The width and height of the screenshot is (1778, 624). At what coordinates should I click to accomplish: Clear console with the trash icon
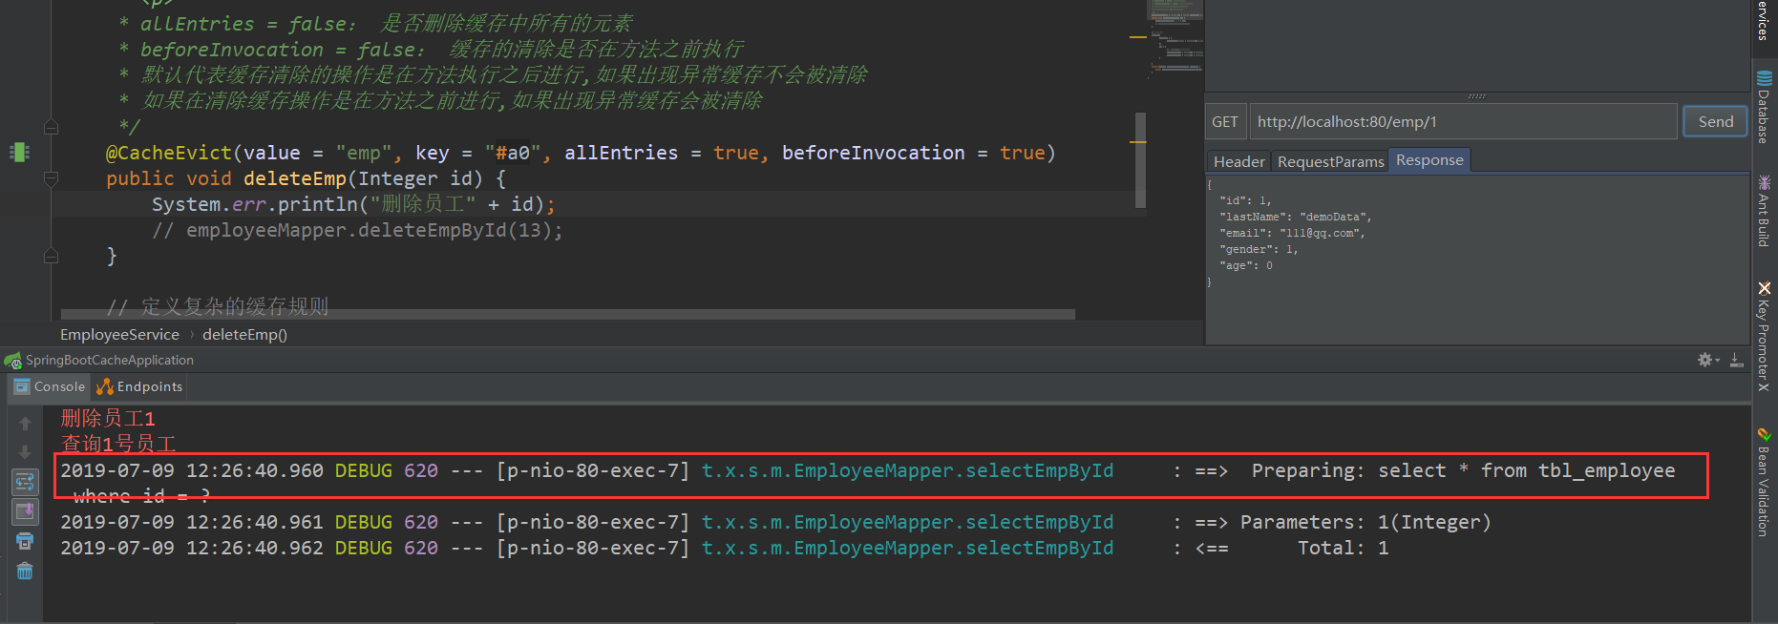coord(25,571)
